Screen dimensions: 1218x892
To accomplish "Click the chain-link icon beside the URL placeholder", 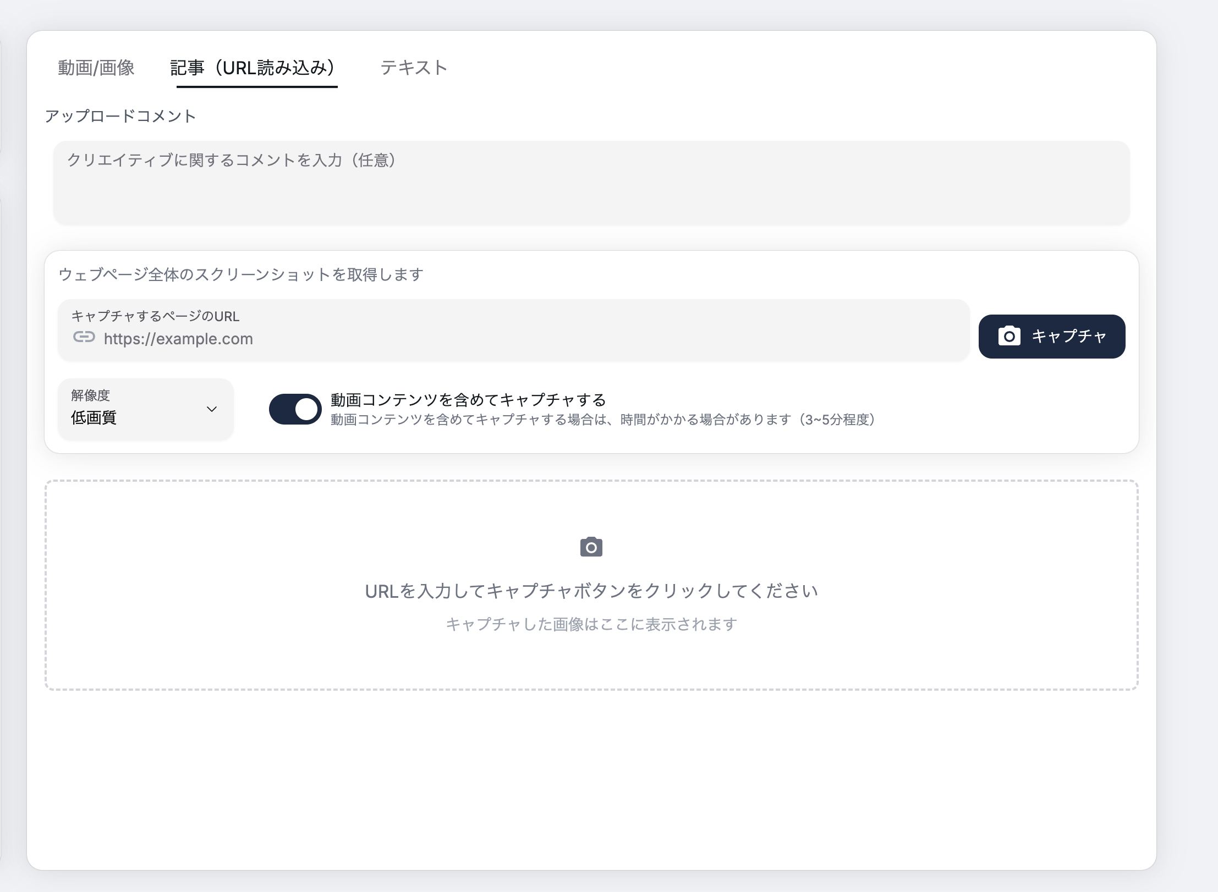I will 84,339.
